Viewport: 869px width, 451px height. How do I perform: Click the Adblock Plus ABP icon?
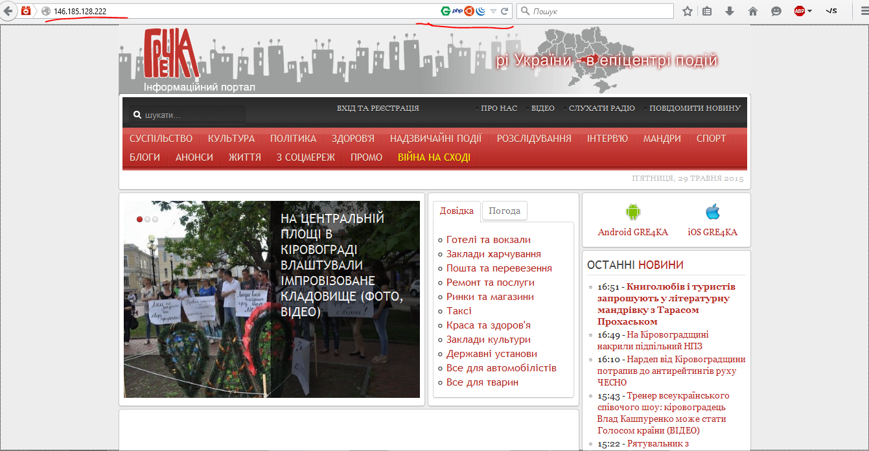800,11
